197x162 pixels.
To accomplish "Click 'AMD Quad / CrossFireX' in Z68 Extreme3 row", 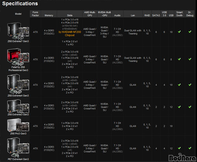I will pyautogui.click(x=90, y=107).
